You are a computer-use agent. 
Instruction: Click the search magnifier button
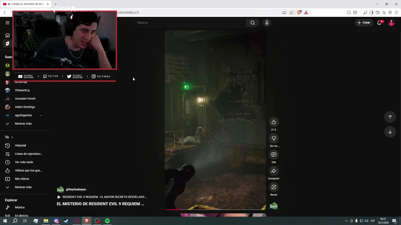click(x=253, y=22)
